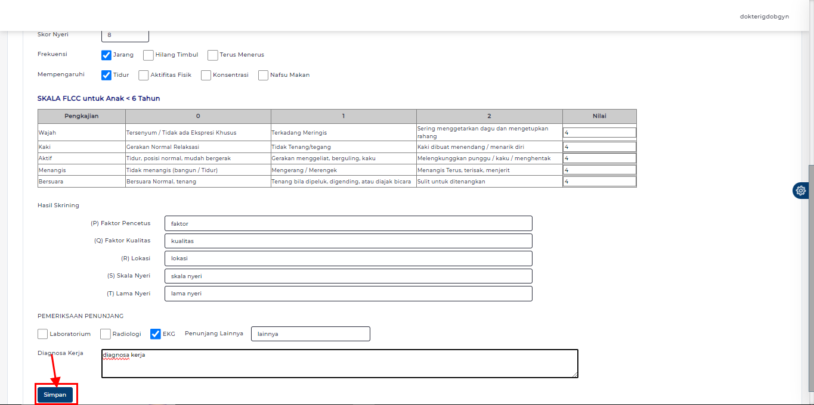
Task: Check the Konsentrasi checkbox
Action: point(206,75)
